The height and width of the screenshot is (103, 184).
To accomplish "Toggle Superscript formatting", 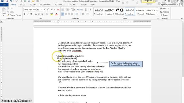I will tap(42, 14).
